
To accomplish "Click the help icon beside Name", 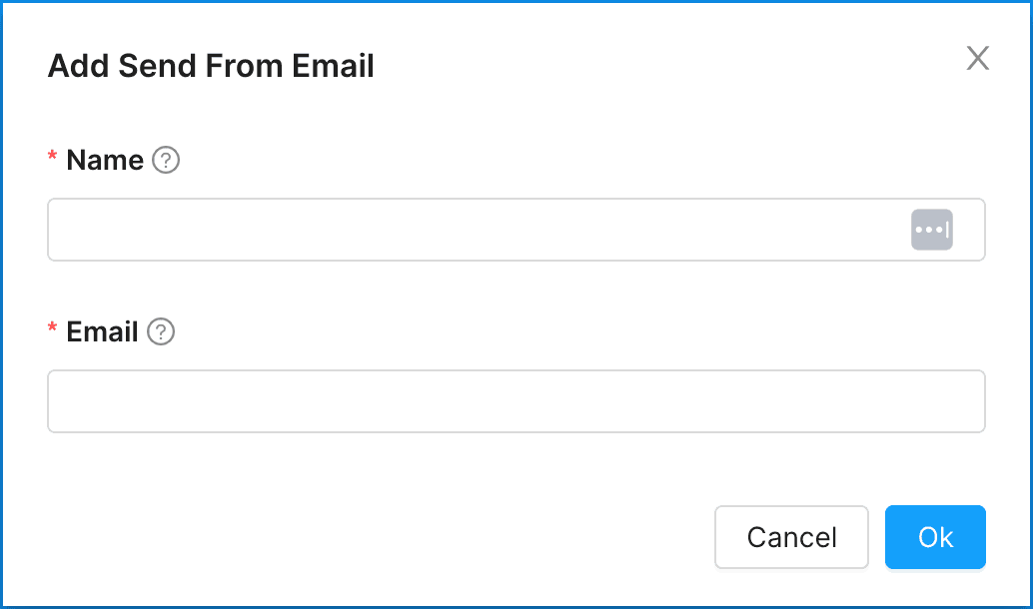I will coord(166,160).
